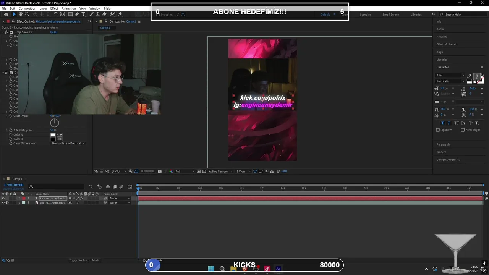This screenshot has width=489, height=275.
Task: Open the Paragraph panel
Action: coord(443,144)
